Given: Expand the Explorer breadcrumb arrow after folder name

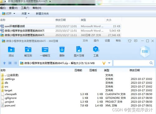Looking at the screenshot, I should click(50, 2).
